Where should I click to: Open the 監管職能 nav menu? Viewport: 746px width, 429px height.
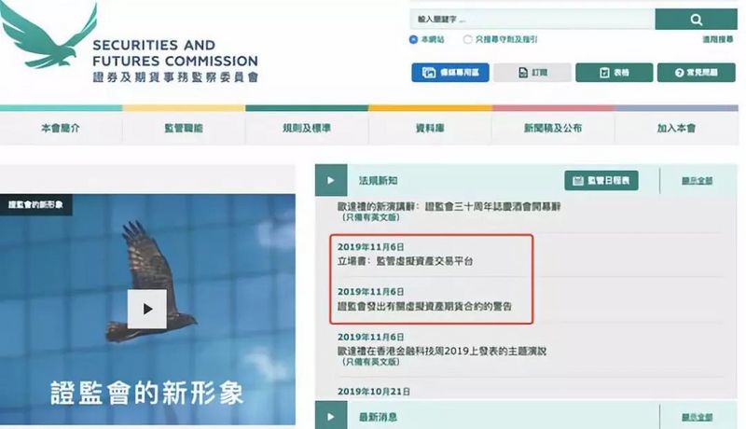(184, 128)
